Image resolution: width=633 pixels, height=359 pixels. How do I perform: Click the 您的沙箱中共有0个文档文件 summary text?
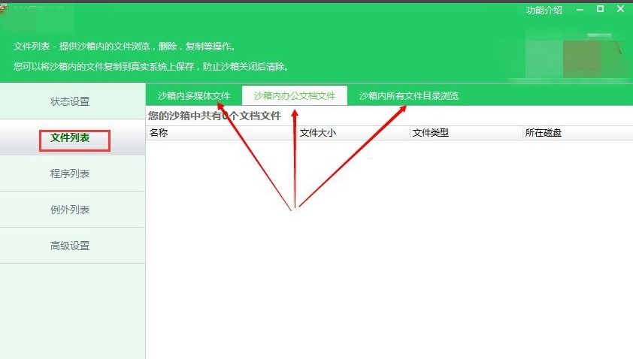pos(214,116)
